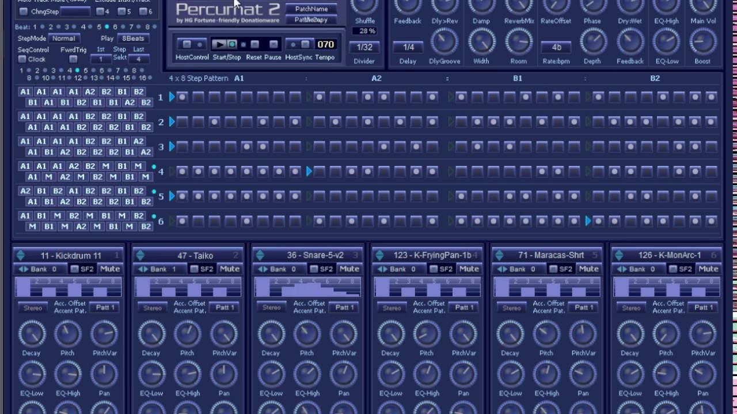Image resolution: width=737 pixels, height=414 pixels.
Task: Toggle the HostSync switch
Action: (305, 44)
